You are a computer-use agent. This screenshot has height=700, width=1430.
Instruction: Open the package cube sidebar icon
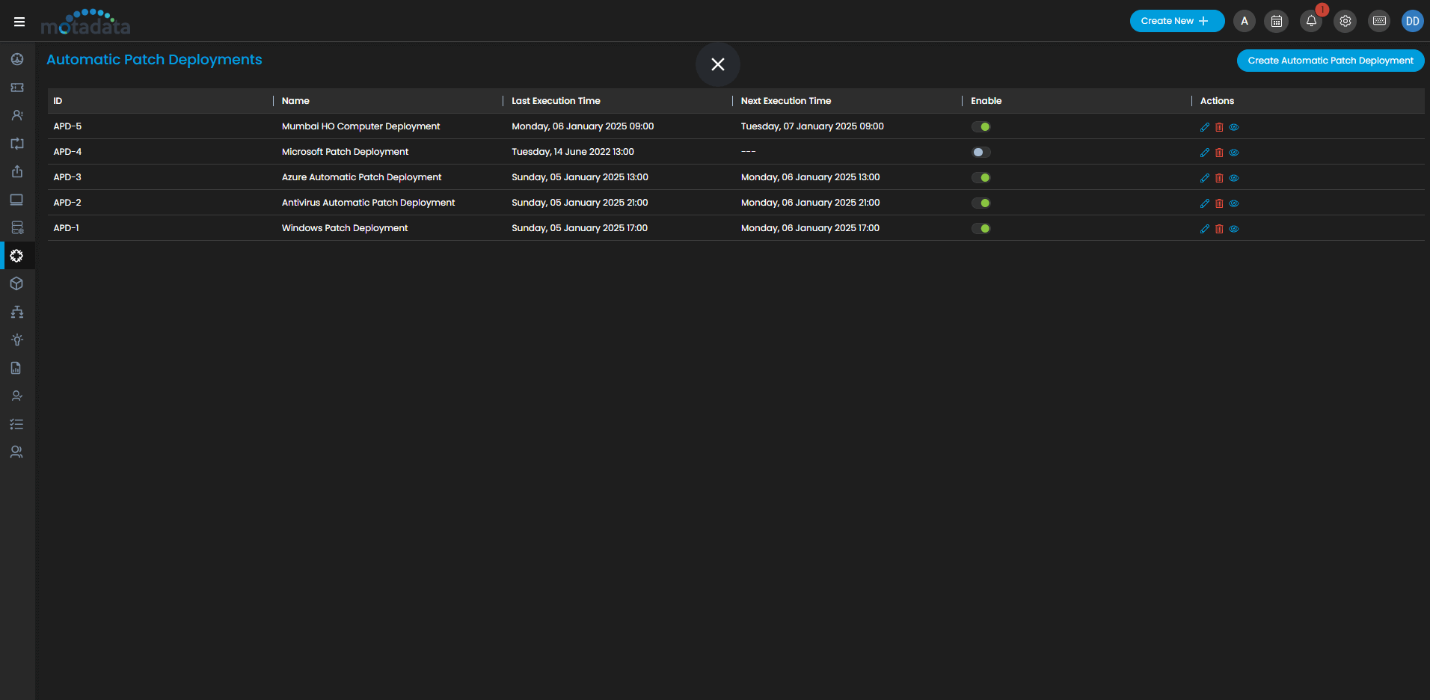(17, 283)
